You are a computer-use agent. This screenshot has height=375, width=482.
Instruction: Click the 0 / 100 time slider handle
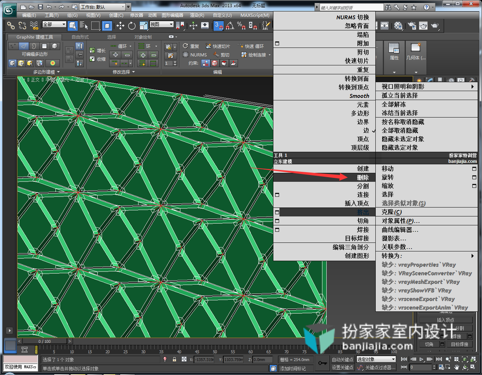pyautogui.click(x=45, y=341)
